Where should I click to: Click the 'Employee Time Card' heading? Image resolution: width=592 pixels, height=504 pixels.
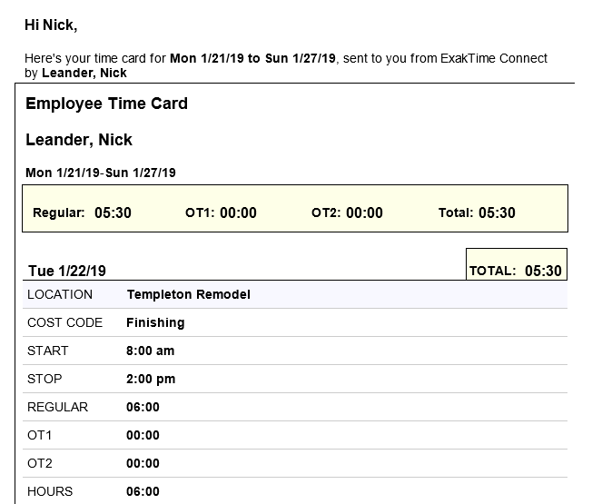coord(106,104)
